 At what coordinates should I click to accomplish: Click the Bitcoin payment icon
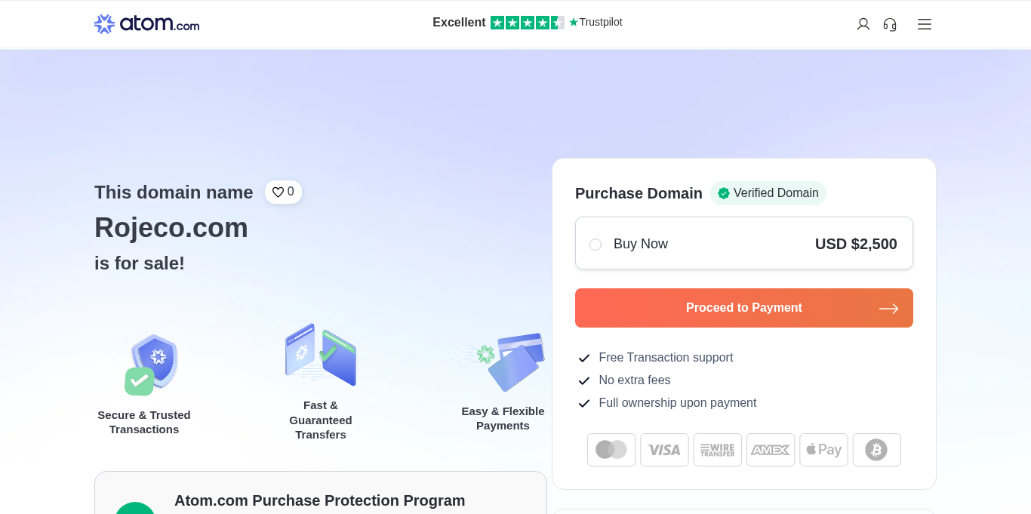876,450
